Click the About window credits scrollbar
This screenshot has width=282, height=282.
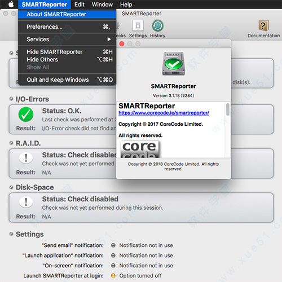point(228,109)
